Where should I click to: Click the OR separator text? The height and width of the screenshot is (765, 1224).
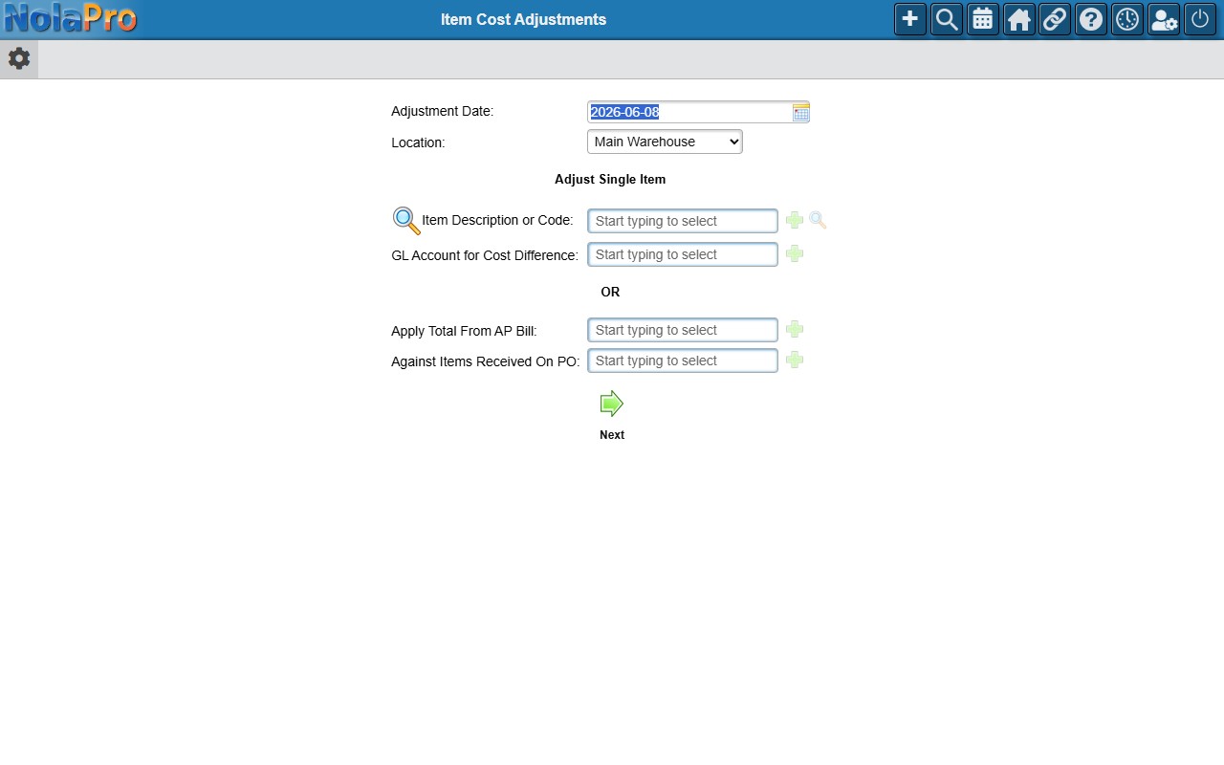click(x=610, y=292)
